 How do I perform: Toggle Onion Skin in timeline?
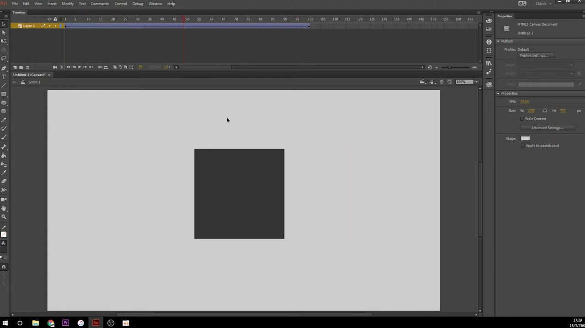point(115,67)
